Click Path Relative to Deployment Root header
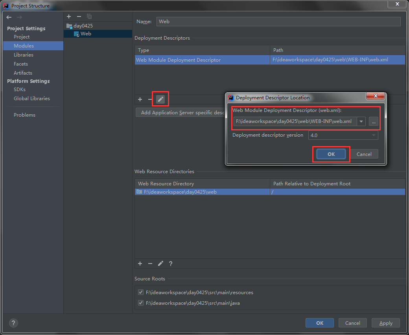 [x=337, y=184]
